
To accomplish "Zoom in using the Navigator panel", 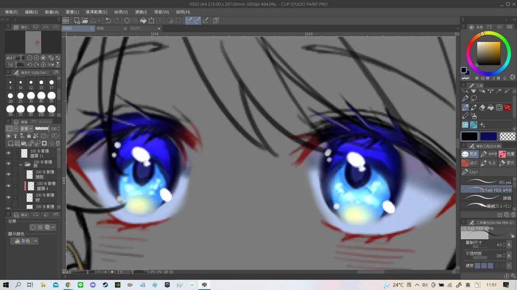I will (x=36, y=58).
